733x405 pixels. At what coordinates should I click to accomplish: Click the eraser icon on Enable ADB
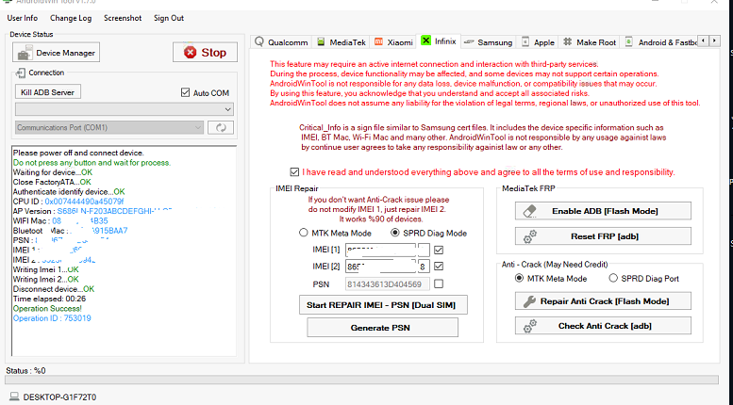pyautogui.click(x=530, y=211)
